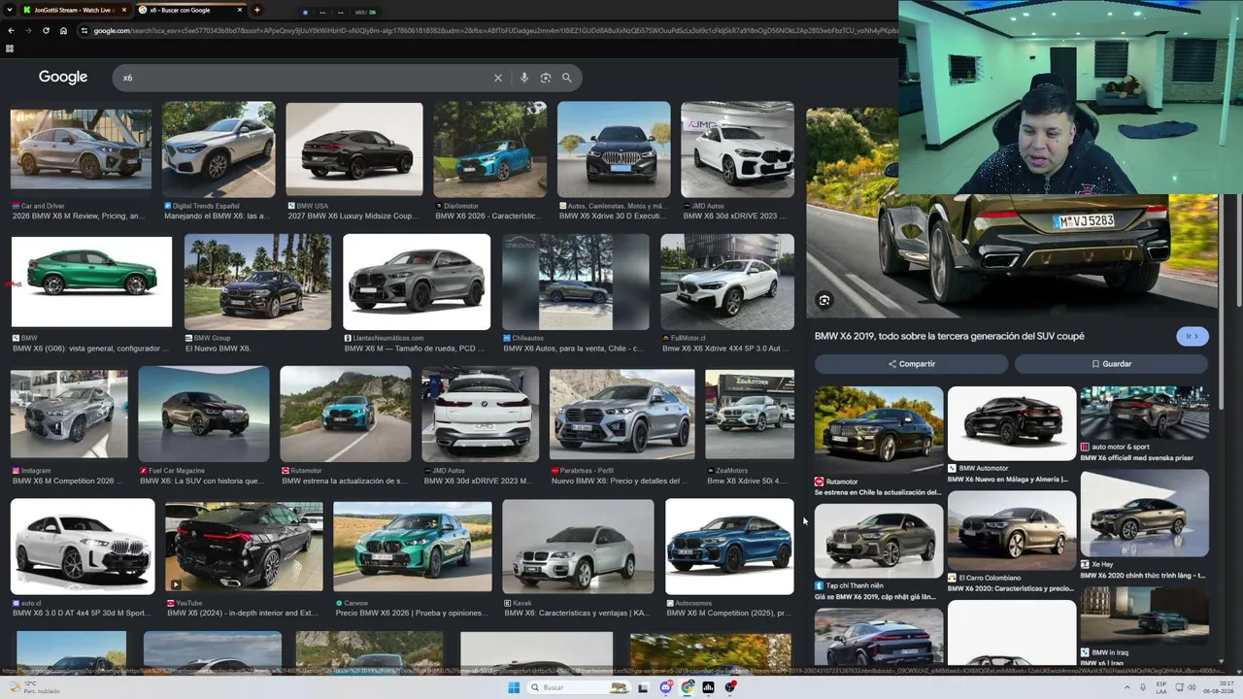
Task: Open the BMW in Iraq related image
Action: click(x=1145, y=615)
